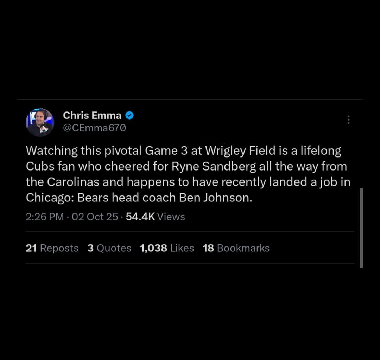Open the three-dot more options menu
The width and height of the screenshot is (380, 360).
click(x=348, y=120)
